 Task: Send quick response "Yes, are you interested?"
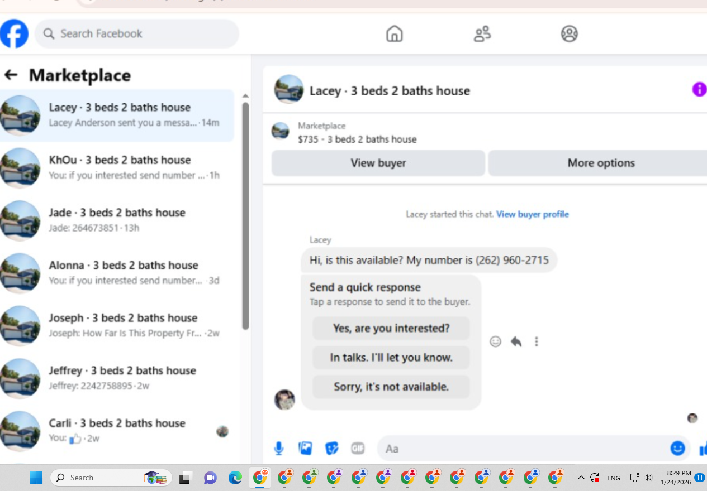(391, 328)
